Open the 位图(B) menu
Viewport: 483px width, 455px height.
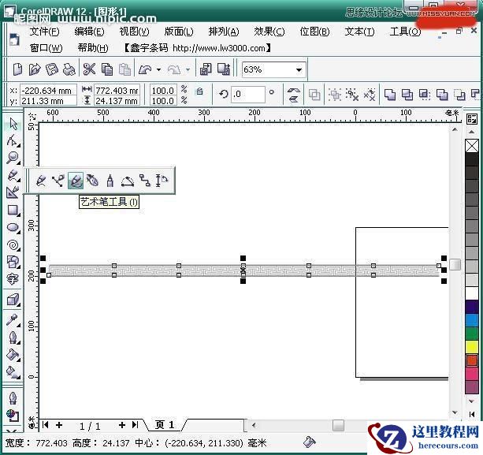[314, 32]
